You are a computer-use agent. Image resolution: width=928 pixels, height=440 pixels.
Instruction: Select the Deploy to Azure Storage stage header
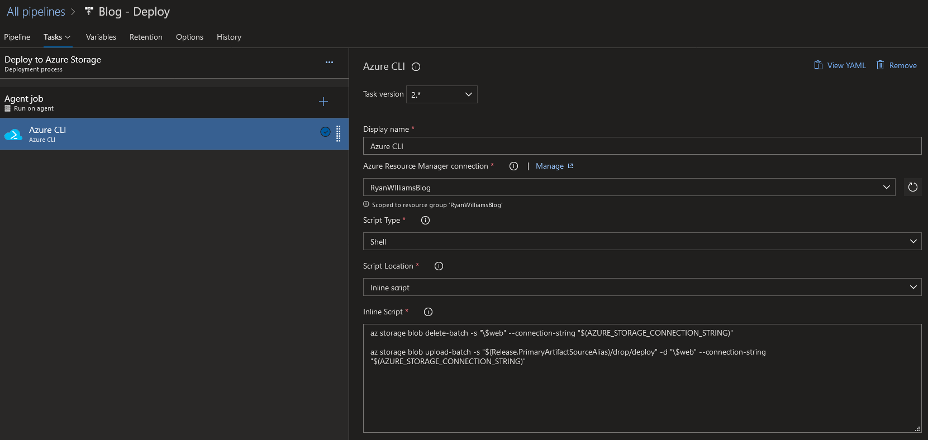(x=174, y=64)
